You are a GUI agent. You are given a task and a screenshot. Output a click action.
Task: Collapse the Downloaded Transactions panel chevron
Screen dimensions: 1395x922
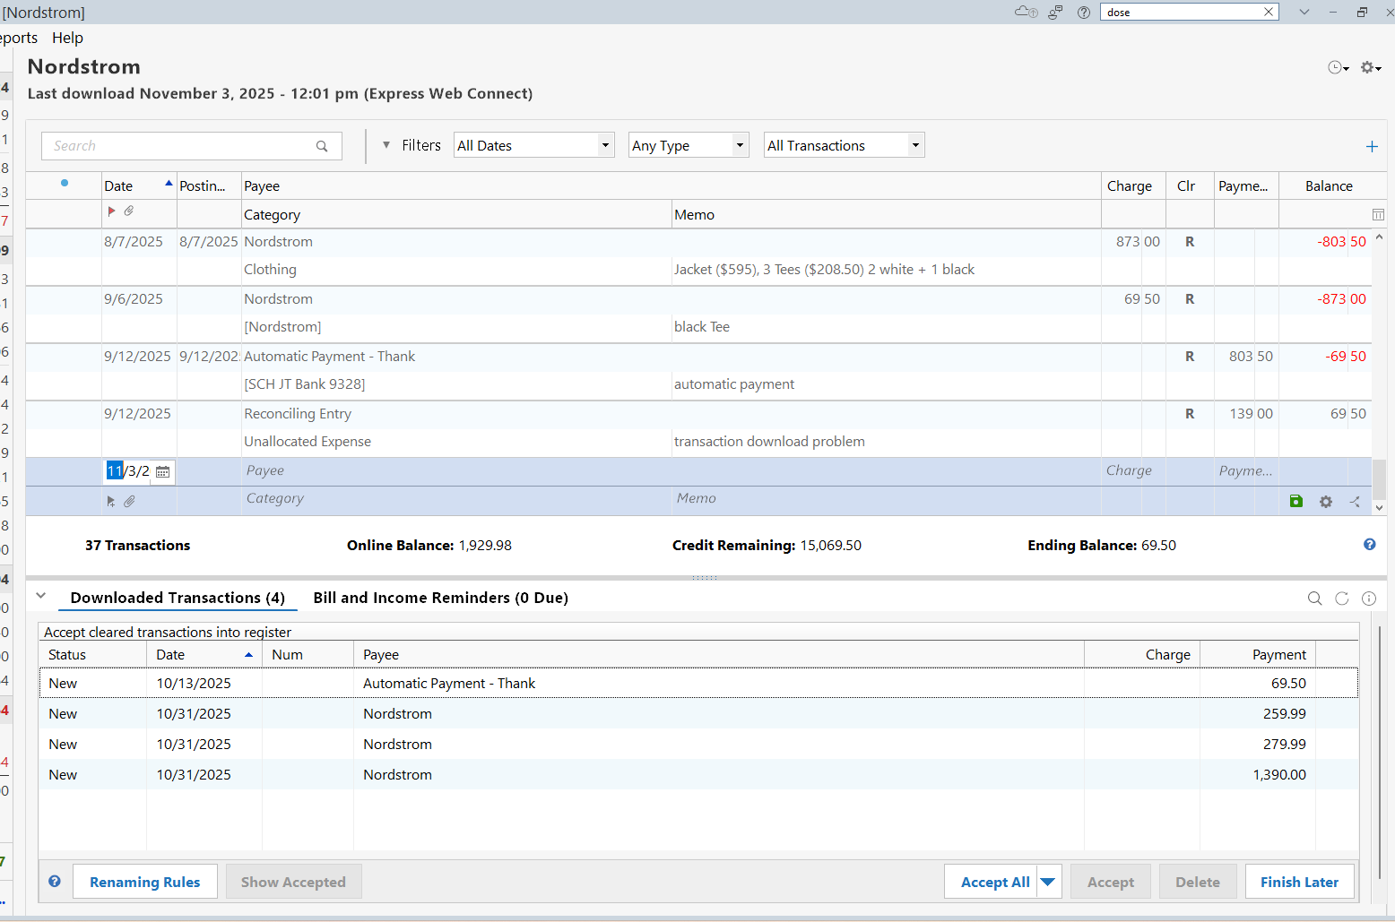click(40, 596)
